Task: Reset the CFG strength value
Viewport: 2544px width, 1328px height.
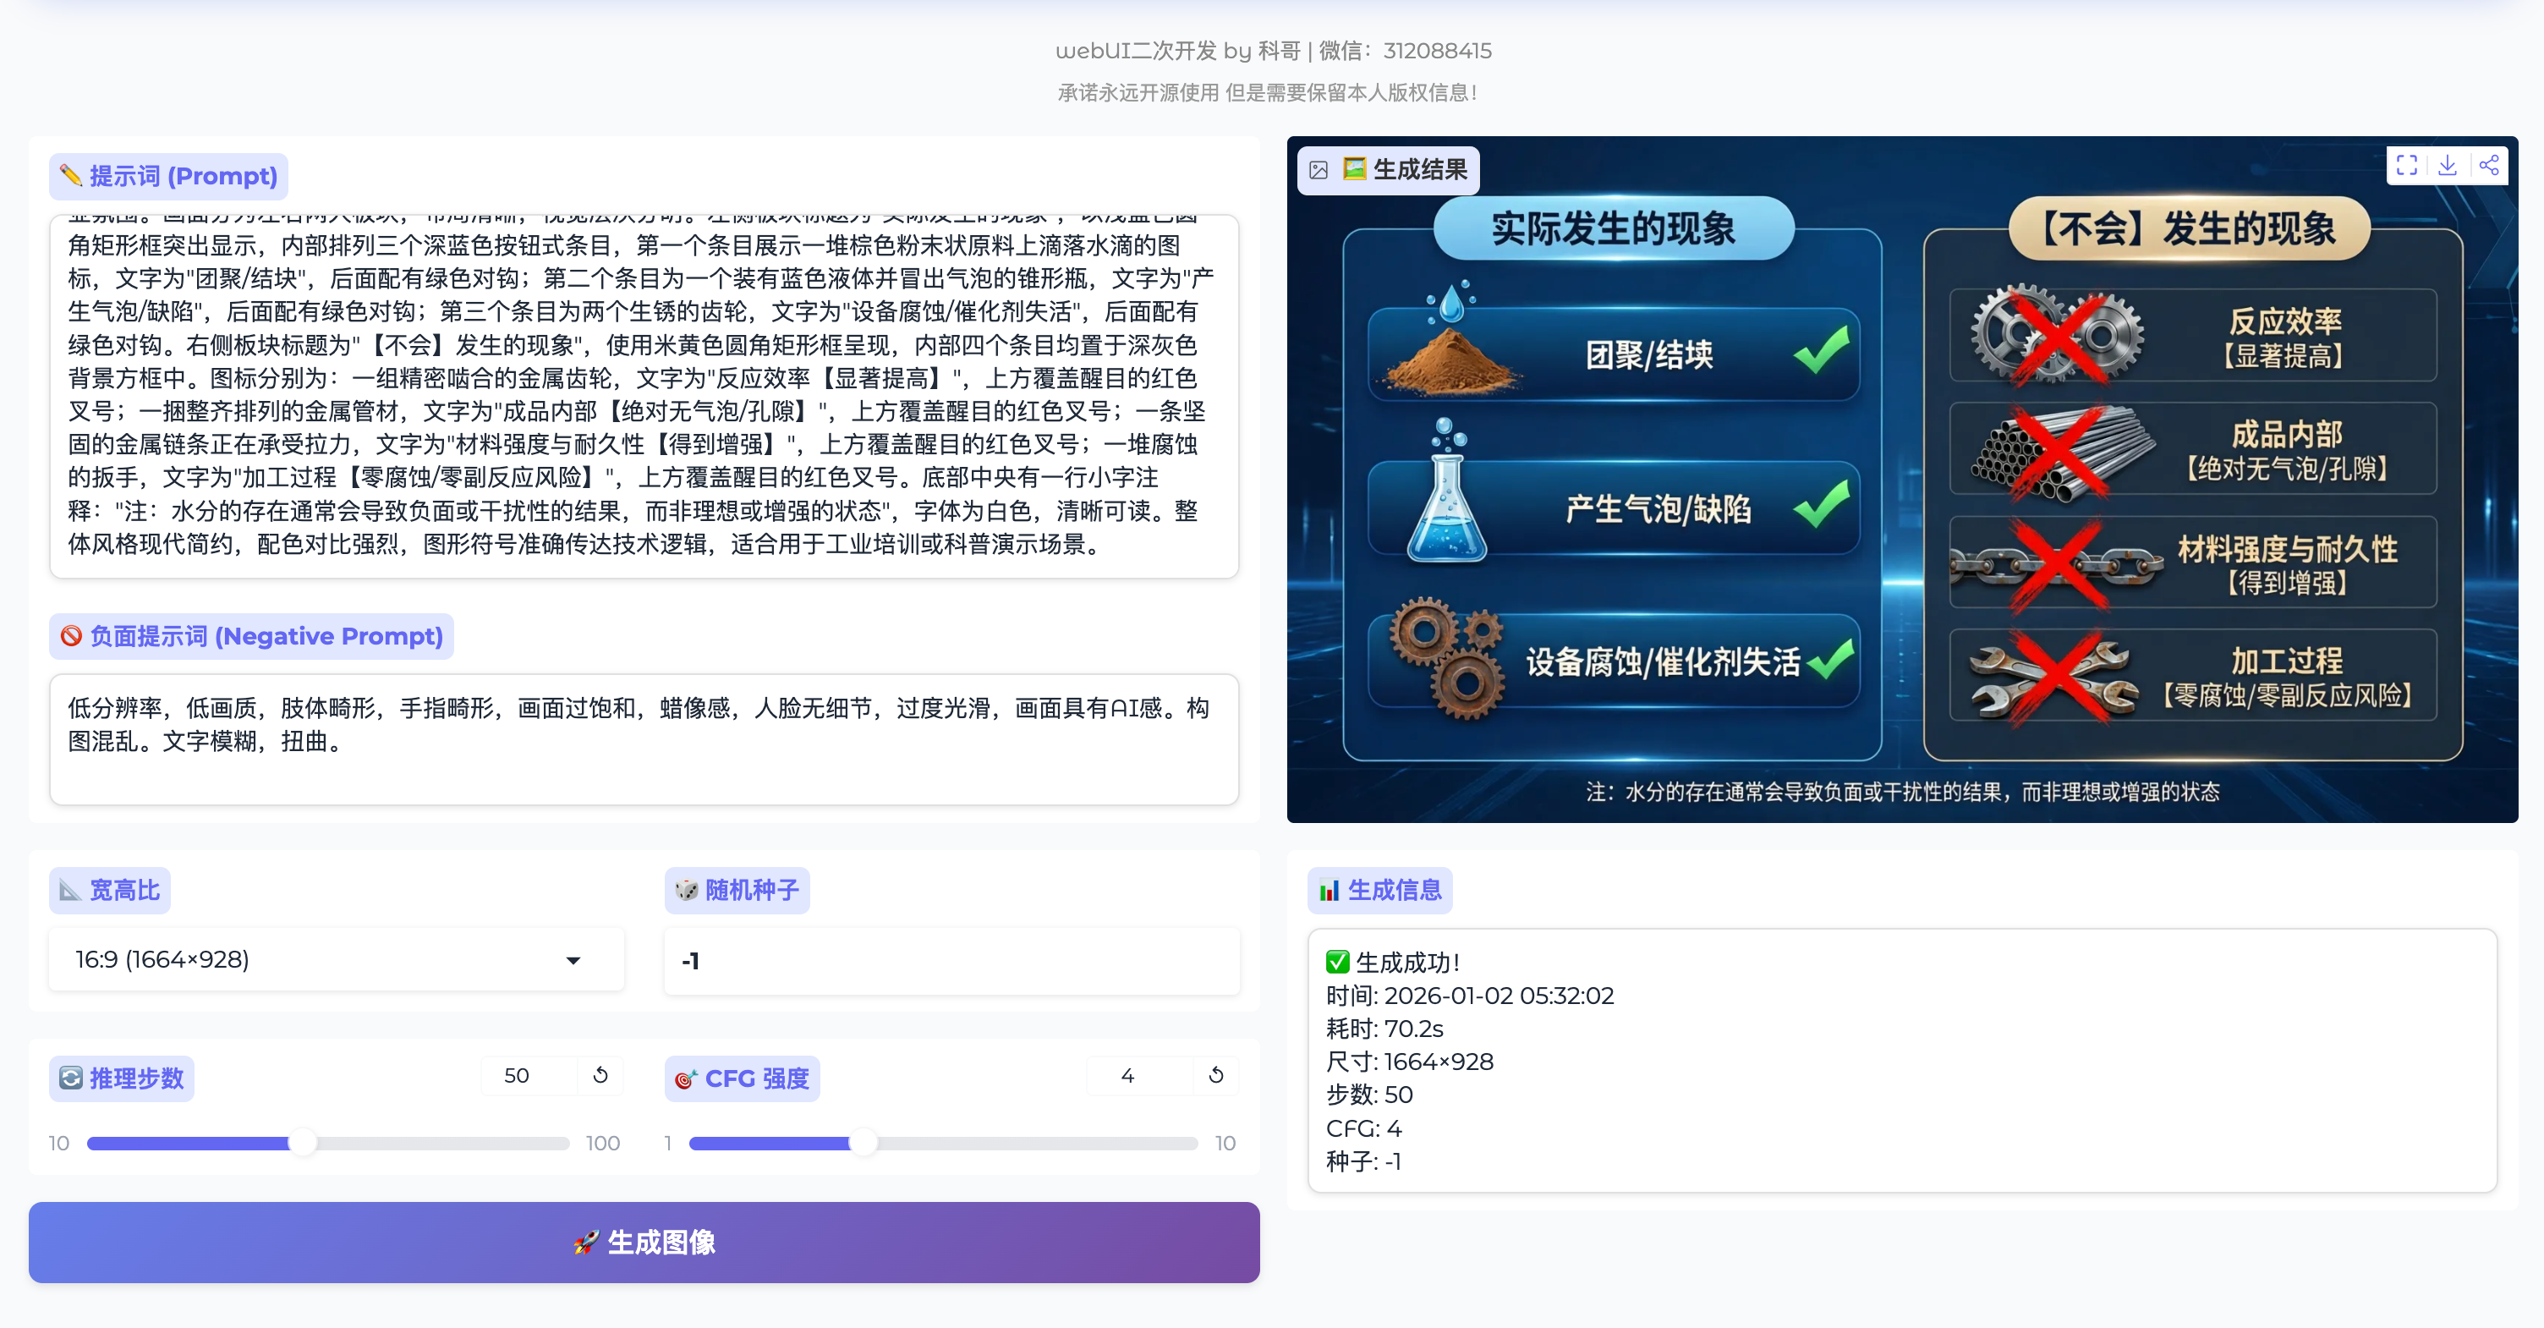Action: (1215, 1075)
